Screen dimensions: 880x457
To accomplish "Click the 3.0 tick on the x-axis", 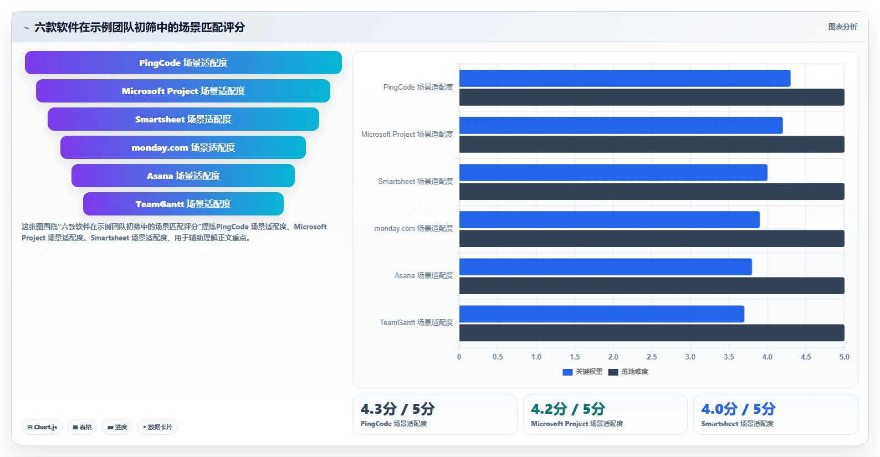I will [x=690, y=357].
